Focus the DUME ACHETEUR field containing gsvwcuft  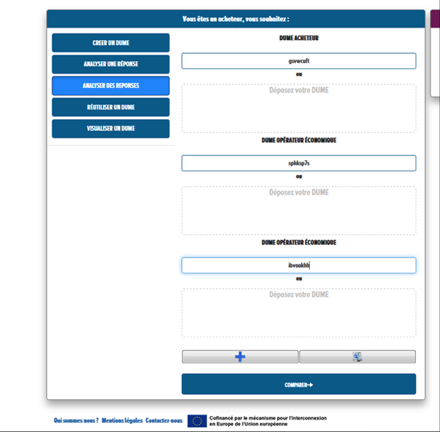tap(299, 61)
